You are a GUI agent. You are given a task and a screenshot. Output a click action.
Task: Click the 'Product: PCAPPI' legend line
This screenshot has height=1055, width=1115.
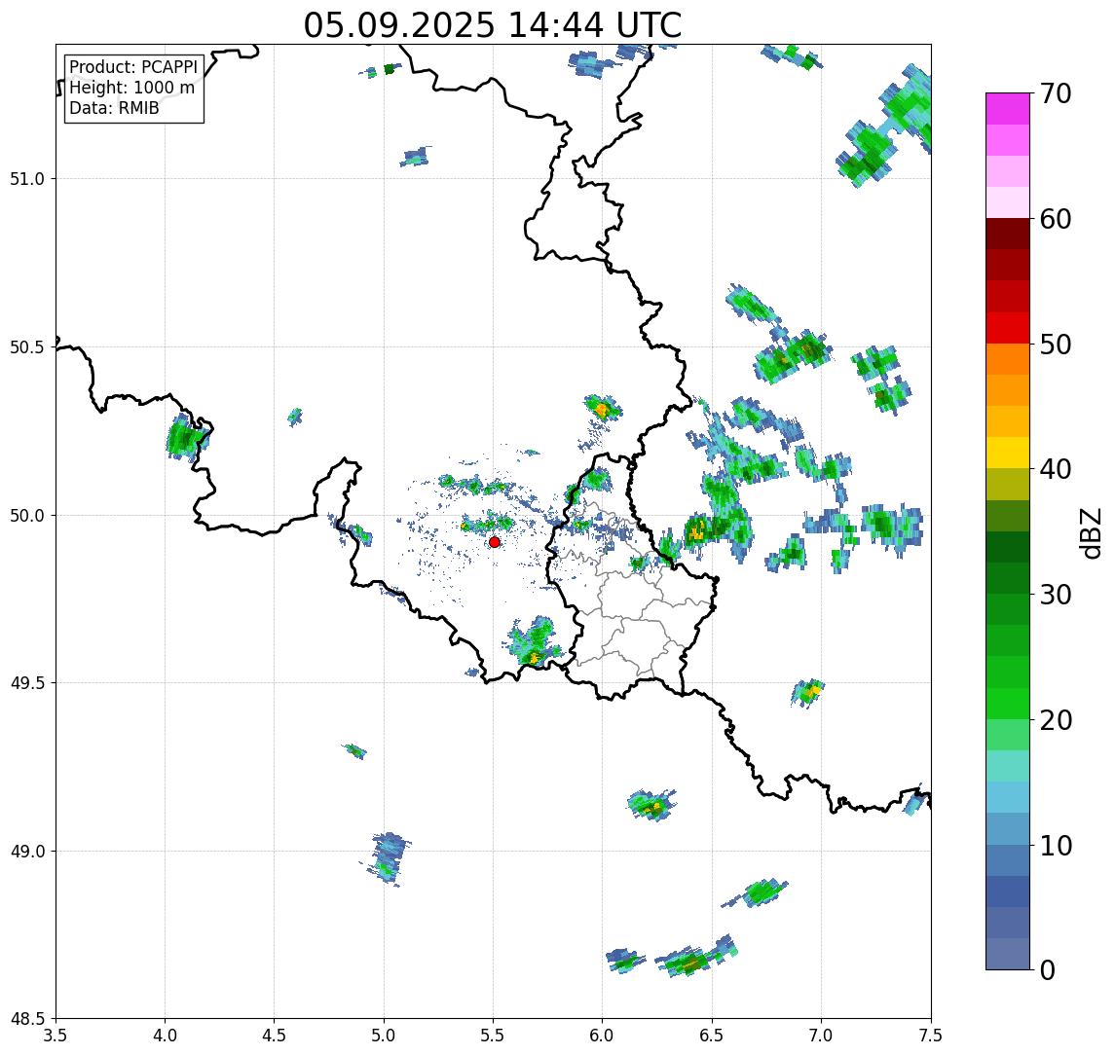(133, 67)
